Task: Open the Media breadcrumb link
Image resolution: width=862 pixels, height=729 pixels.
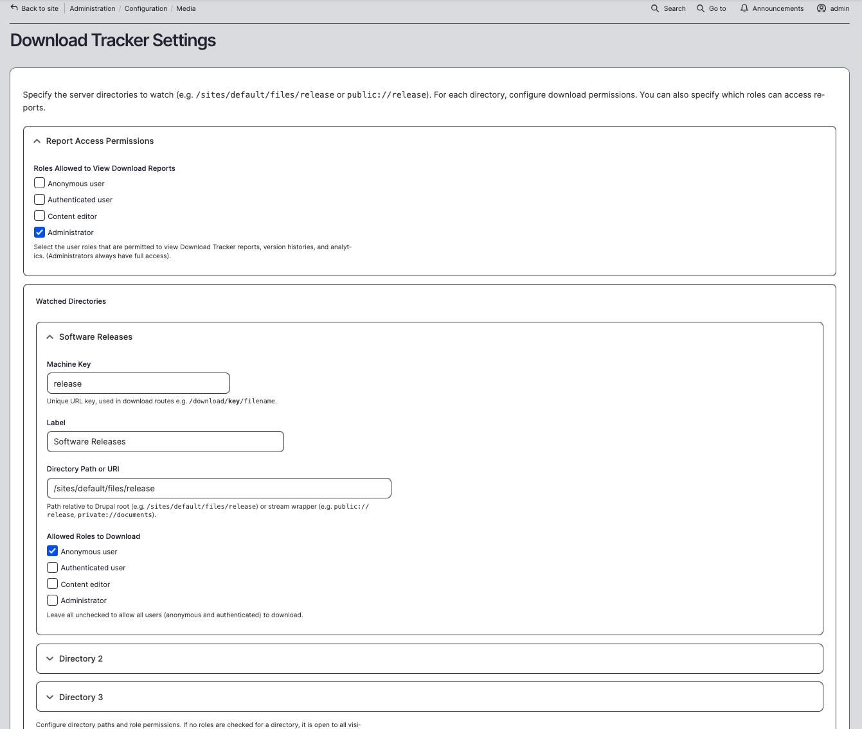Action: tap(186, 8)
